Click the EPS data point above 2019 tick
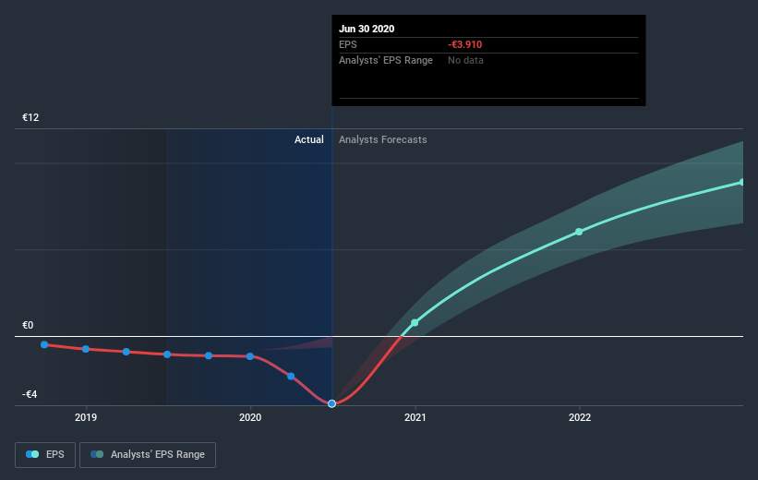758x480 pixels. tap(86, 349)
